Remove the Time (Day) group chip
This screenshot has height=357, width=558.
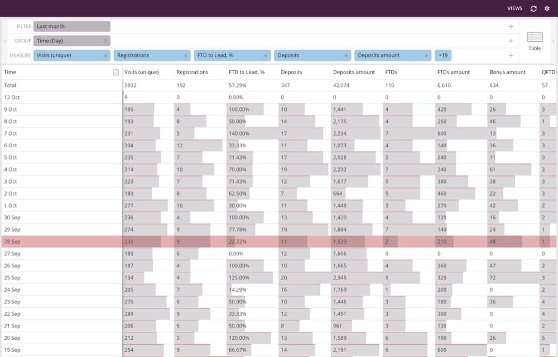(105, 41)
